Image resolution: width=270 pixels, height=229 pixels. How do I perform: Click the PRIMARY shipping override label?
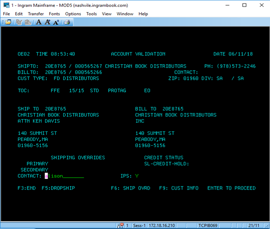click(x=37, y=164)
